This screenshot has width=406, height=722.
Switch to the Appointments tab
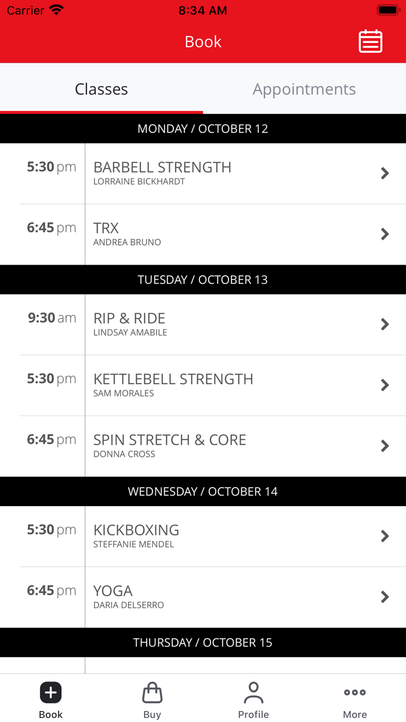coord(304,89)
